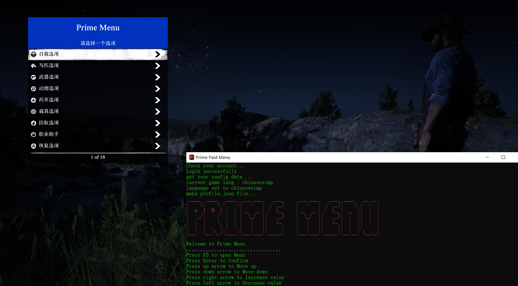518x286 pixels.
Task: Click the 请选择一个选项 subtitle
Action: pos(98,43)
